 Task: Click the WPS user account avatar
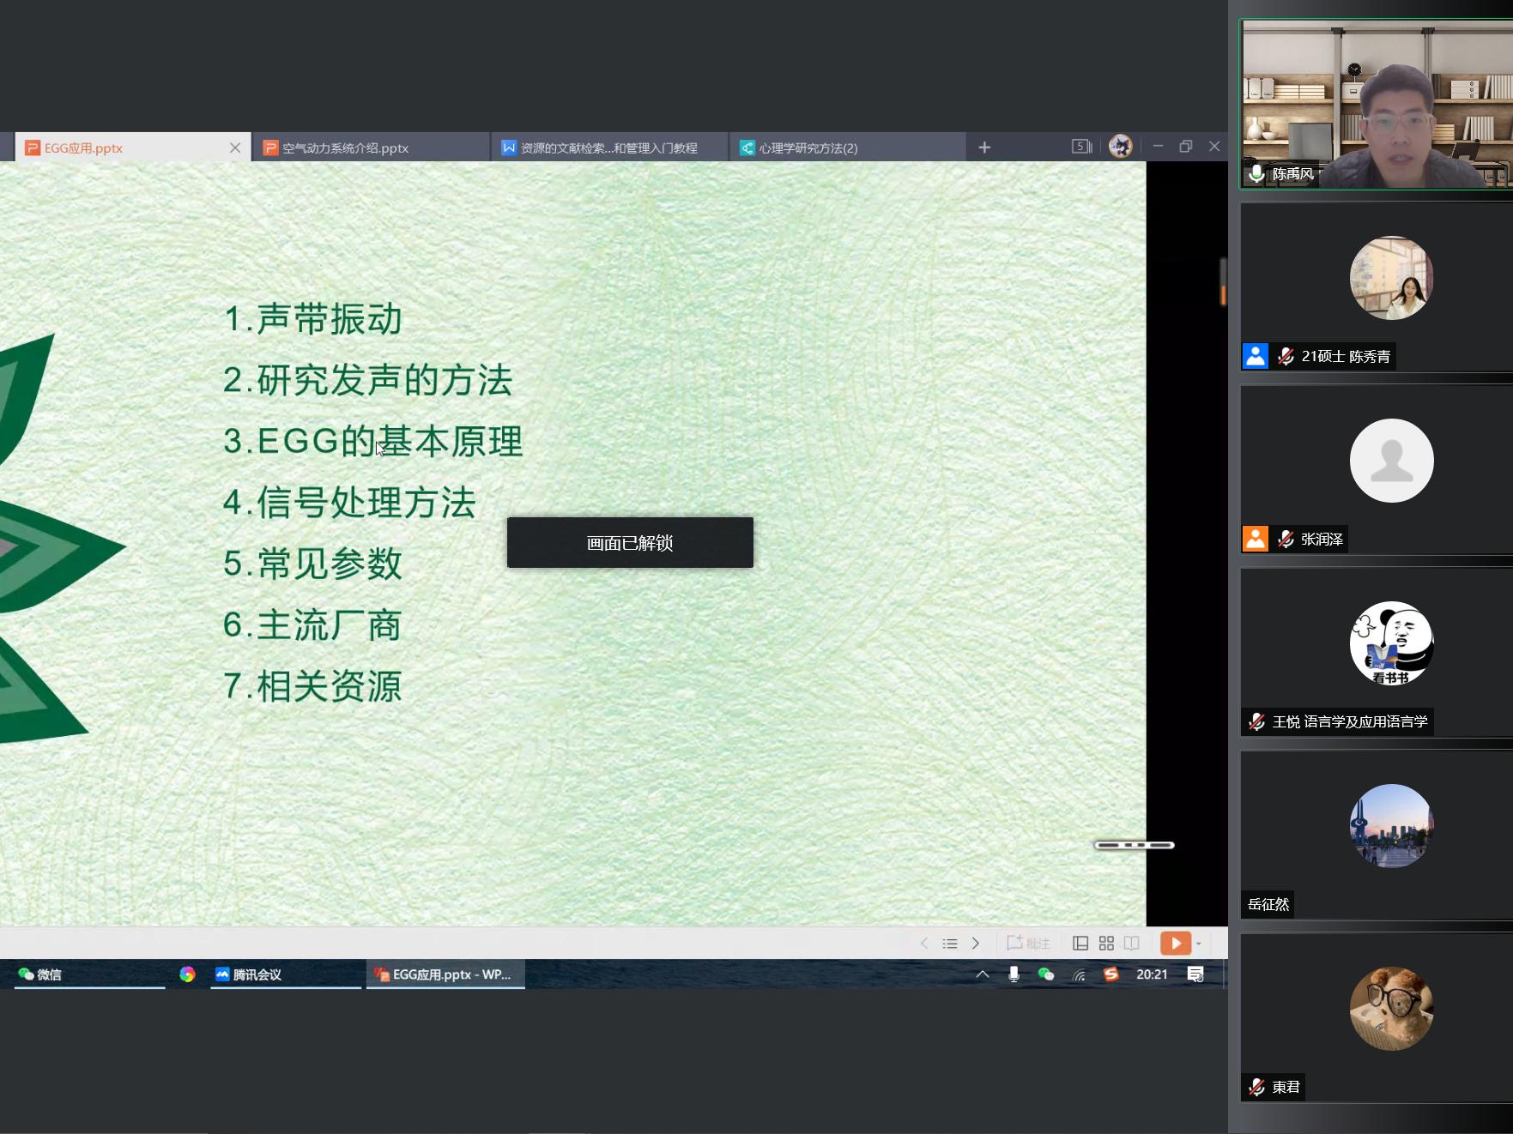pos(1120,147)
